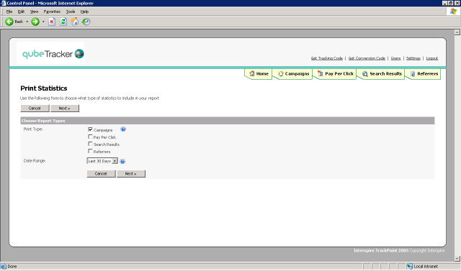
Task: Click the Local intranet zone icon
Action: coord(410,266)
